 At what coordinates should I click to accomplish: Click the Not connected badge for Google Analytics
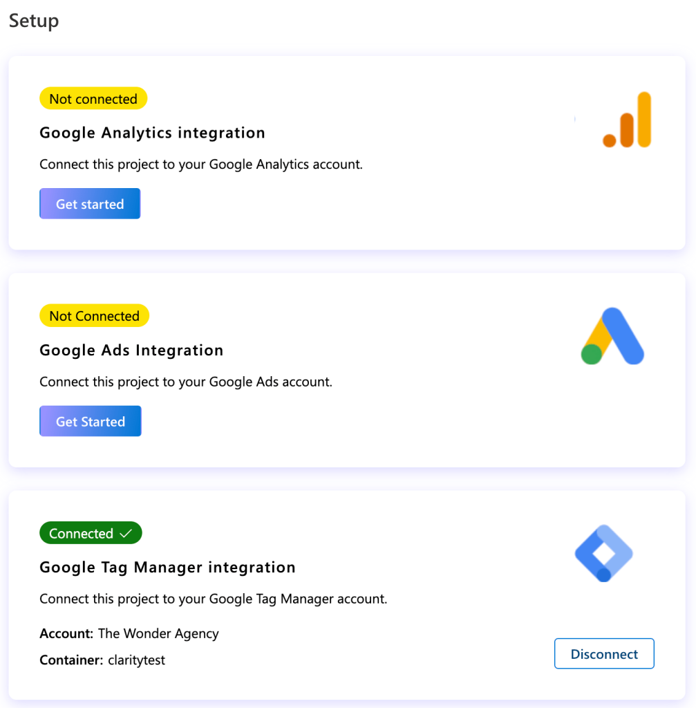93,98
